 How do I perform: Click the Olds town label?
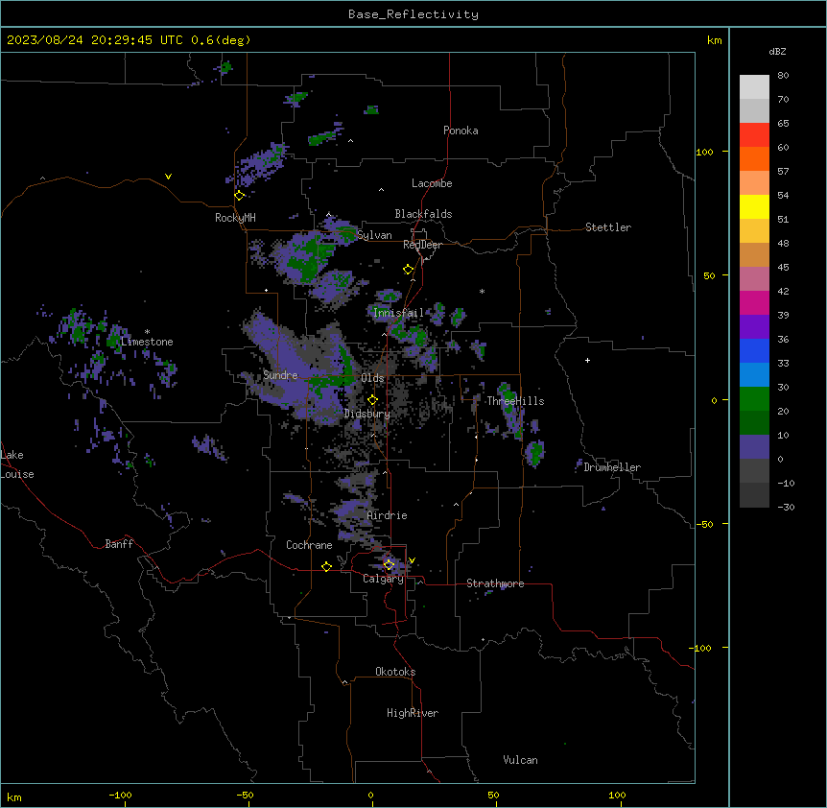click(372, 378)
